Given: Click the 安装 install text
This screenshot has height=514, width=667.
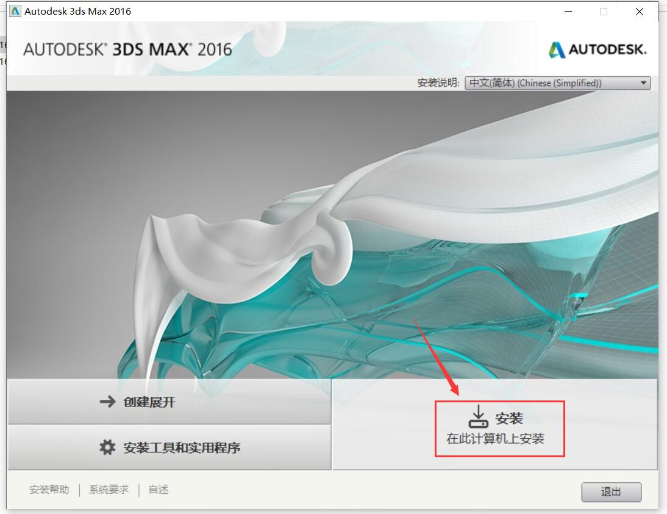Looking at the screenshot, I should (508, 418).
